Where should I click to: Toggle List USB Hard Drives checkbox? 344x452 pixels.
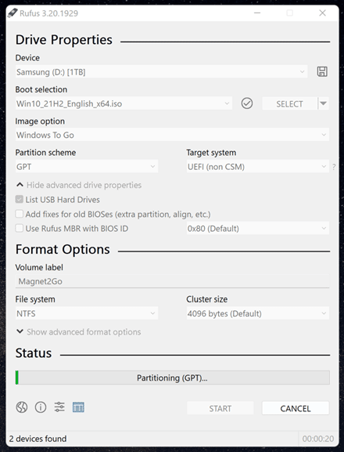pyautogui.click(x=20, y=200)
